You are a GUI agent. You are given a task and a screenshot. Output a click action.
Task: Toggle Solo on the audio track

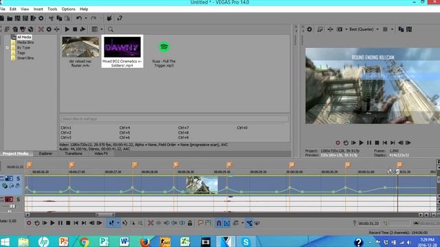(19, 200)
